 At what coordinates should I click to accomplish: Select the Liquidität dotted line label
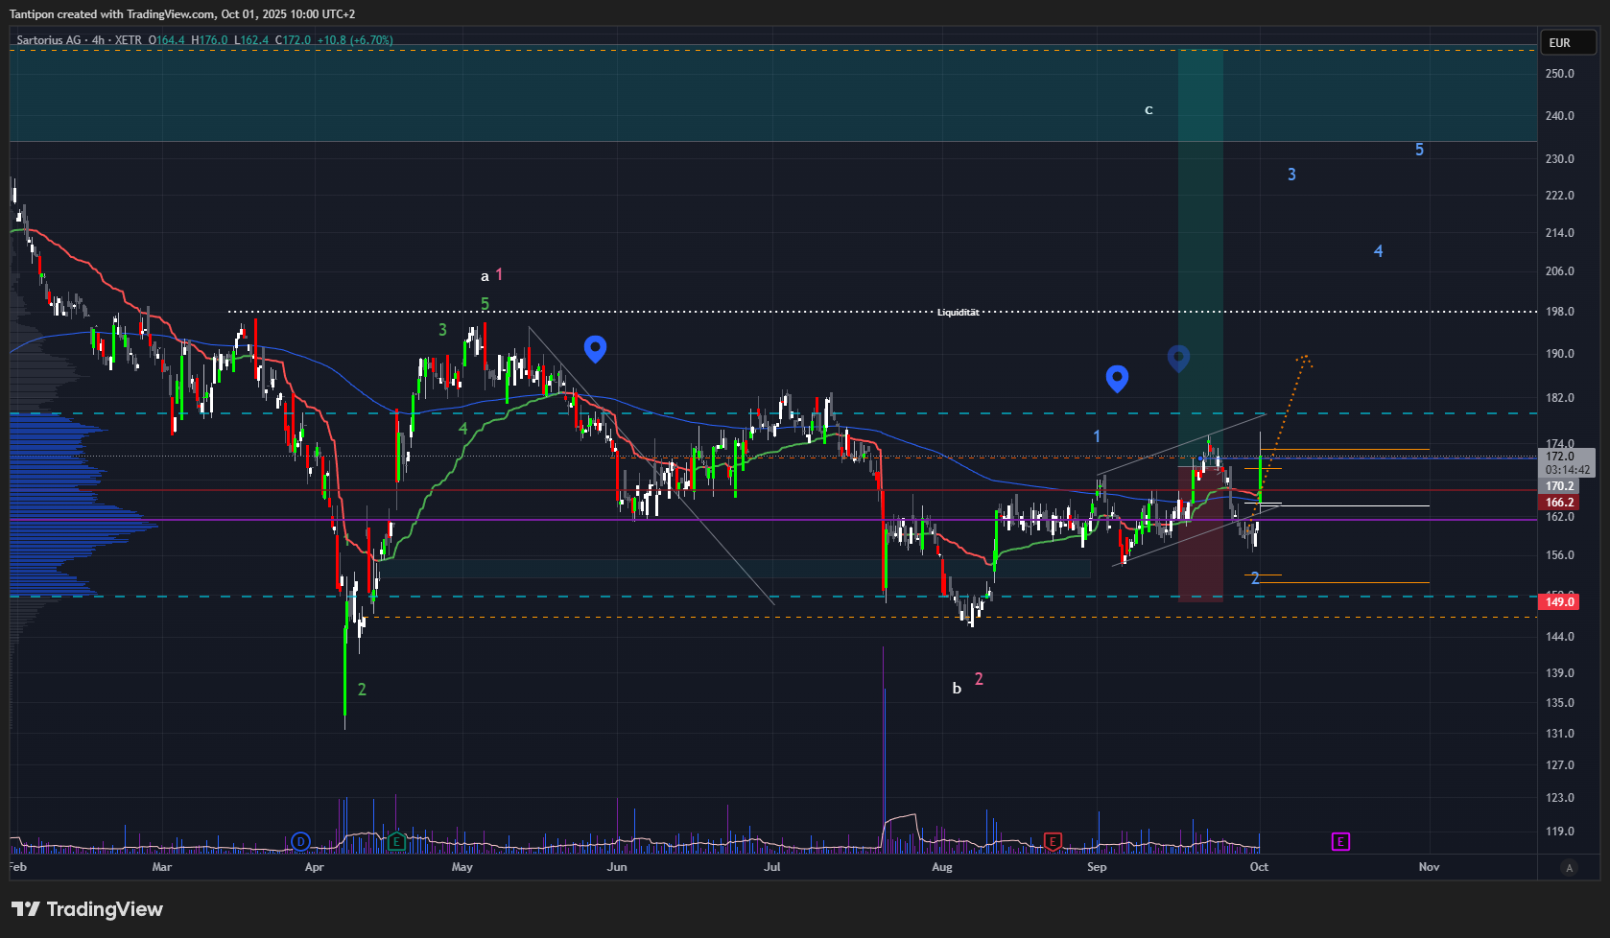point(958,313)
